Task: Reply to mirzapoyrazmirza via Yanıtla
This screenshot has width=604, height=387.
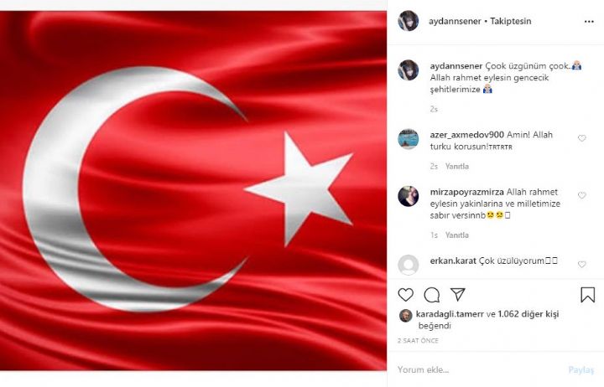Action: [x=457, y=235]
